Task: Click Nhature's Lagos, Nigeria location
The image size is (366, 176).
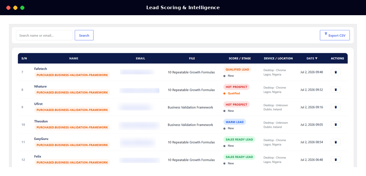Action: (x=272, y=92)
